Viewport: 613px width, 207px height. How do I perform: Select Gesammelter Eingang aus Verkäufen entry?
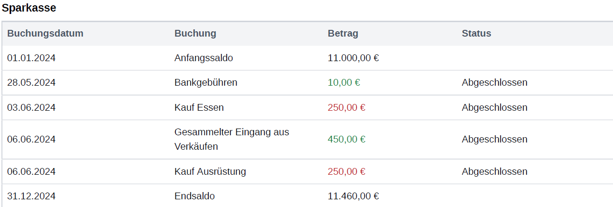click(x=232, y=139)
